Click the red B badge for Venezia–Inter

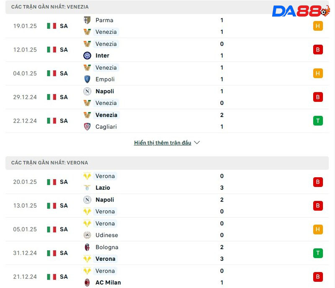[x=318, y=50]
